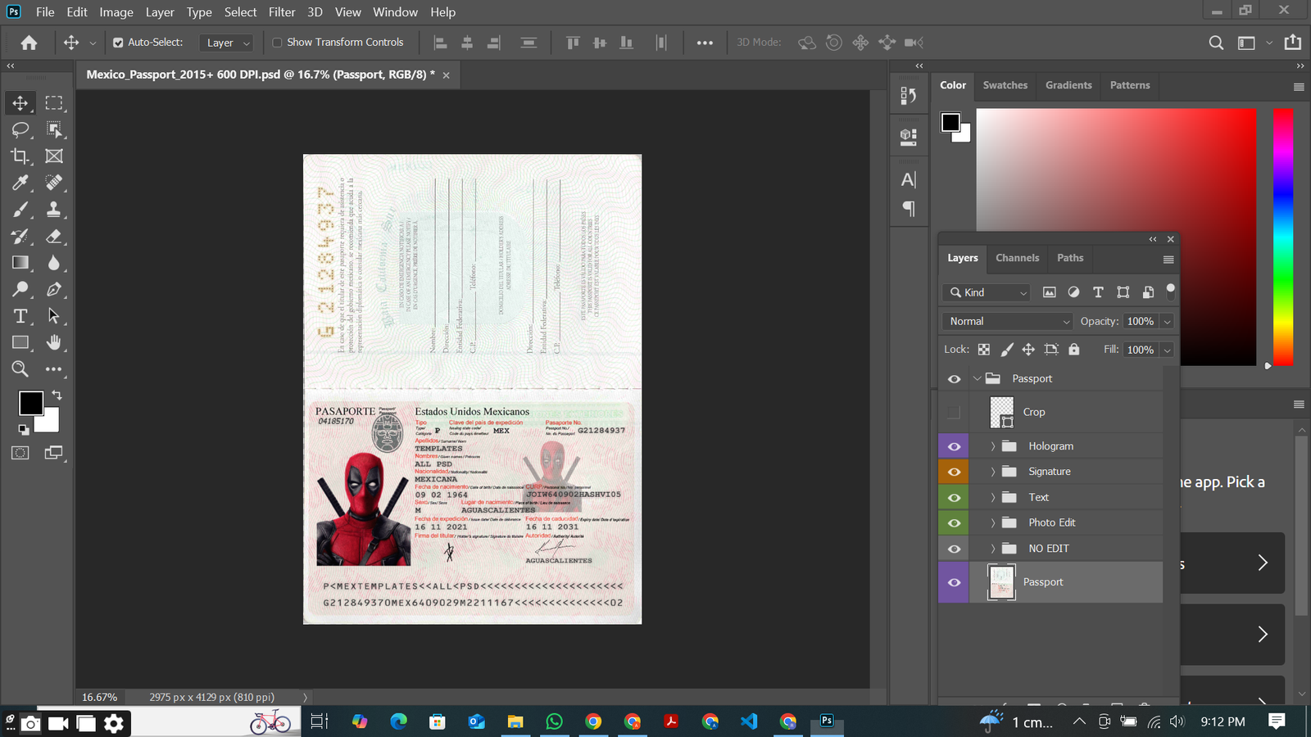Select the Move tool
The height and width of the screenshot is (737, 1311).
[x=20, y=103]
